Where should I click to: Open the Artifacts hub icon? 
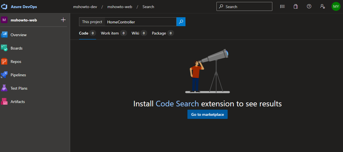click(4, 102)
